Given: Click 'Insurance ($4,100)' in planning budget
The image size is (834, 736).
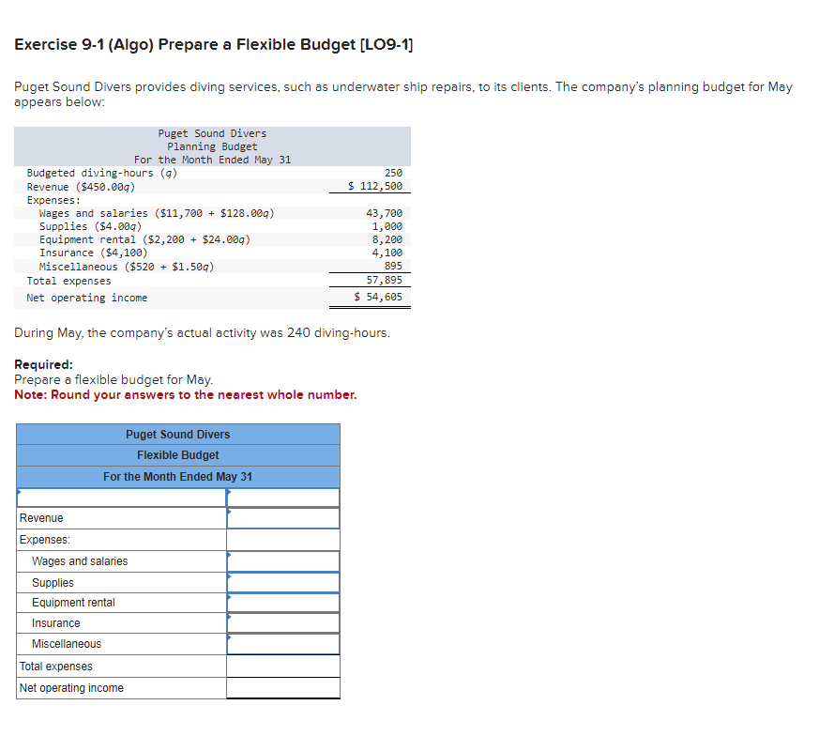Looking at the screenshot, I should [93, 253].
